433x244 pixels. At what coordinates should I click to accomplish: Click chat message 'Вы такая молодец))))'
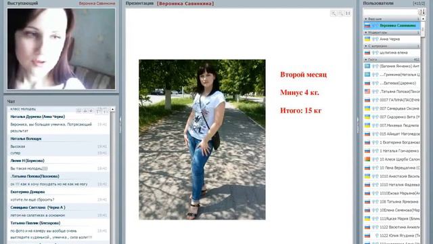coord(28,169)
